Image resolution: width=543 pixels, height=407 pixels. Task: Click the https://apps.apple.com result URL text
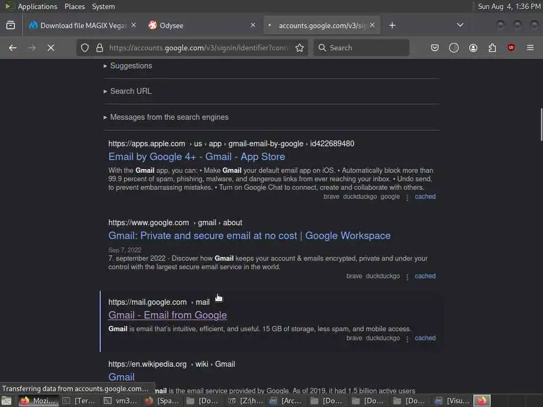[x=231, y=144]
